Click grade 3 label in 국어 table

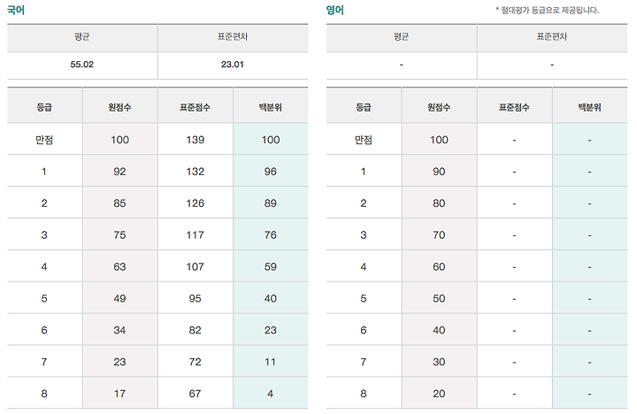[44, 234]
